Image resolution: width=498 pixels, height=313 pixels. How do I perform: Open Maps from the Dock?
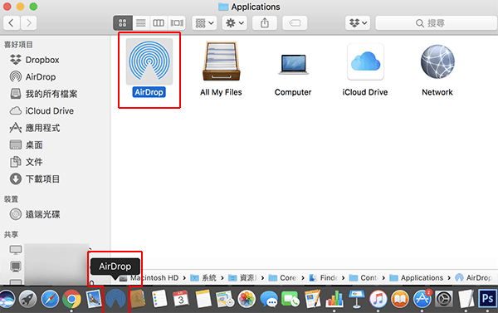[225, 299]
